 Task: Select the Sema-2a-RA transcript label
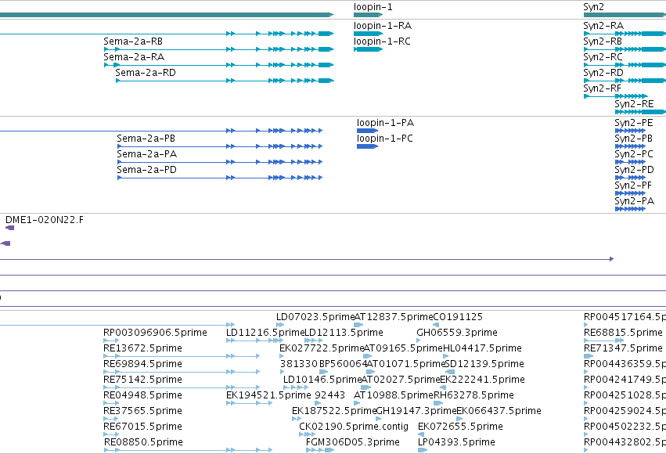(x=134, y=57)
